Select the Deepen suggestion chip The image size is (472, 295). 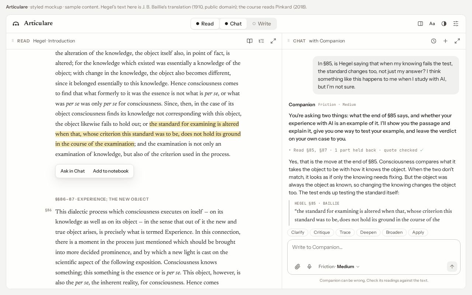pos(368,232)
